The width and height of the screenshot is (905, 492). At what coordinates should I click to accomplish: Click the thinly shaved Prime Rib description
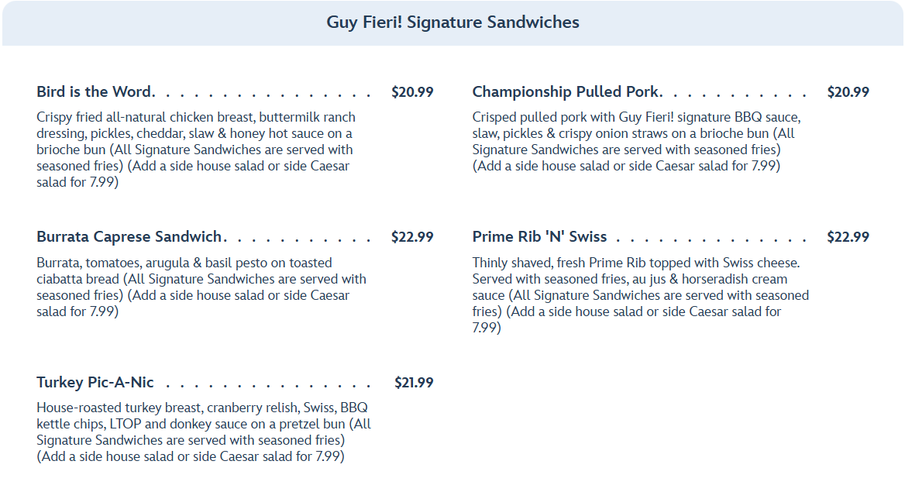point(639,294)
